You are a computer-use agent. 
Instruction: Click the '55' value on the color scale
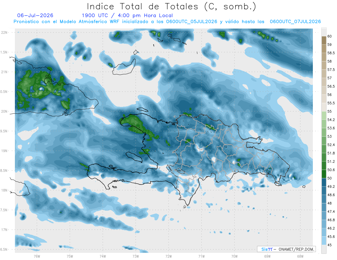(330, 111)
